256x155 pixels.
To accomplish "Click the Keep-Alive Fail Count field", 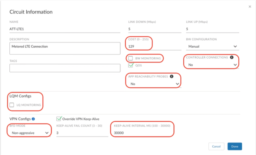I will tap(82, 133).
